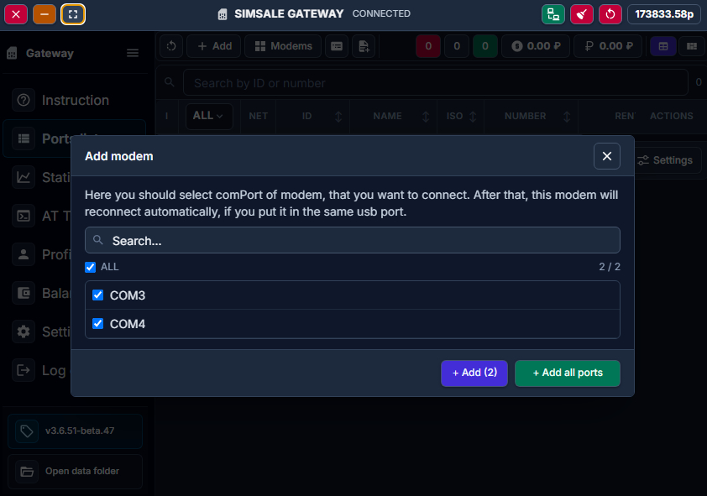Image resolution: width=707 pixels, height=496 pixels.
Task: Click the COM4 port label
Action: (x=128, y=324)
